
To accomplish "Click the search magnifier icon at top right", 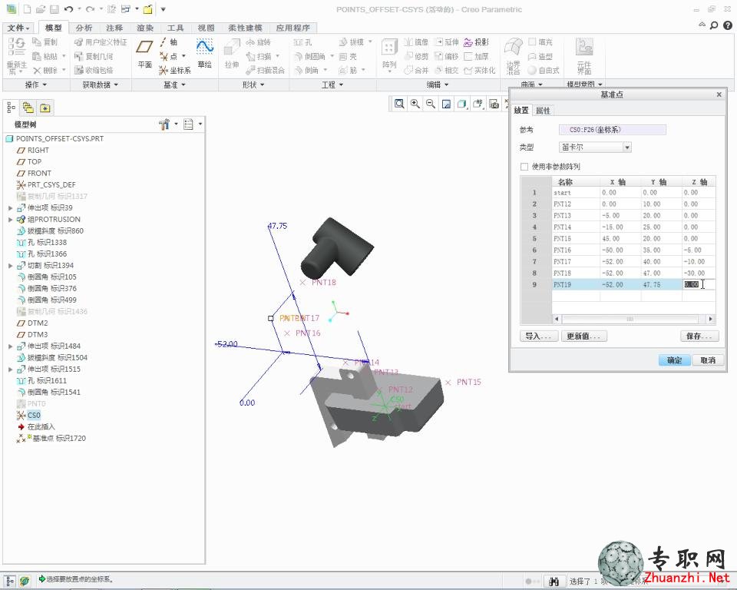I will (714, 25).
